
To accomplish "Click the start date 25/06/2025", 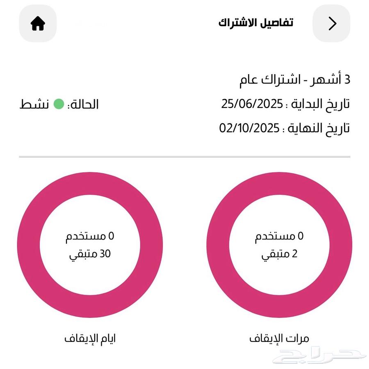I will click(x=252, y=104).
